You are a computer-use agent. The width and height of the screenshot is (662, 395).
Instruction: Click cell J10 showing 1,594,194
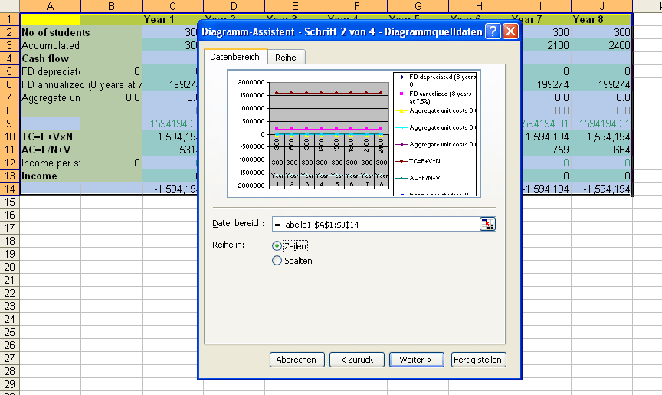[601, 137]
